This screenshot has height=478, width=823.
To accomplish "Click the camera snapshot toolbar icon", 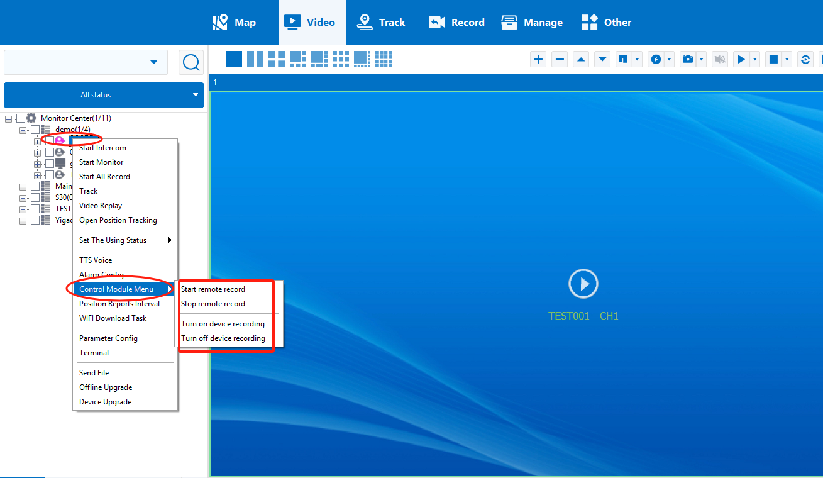I will point(688,59).
